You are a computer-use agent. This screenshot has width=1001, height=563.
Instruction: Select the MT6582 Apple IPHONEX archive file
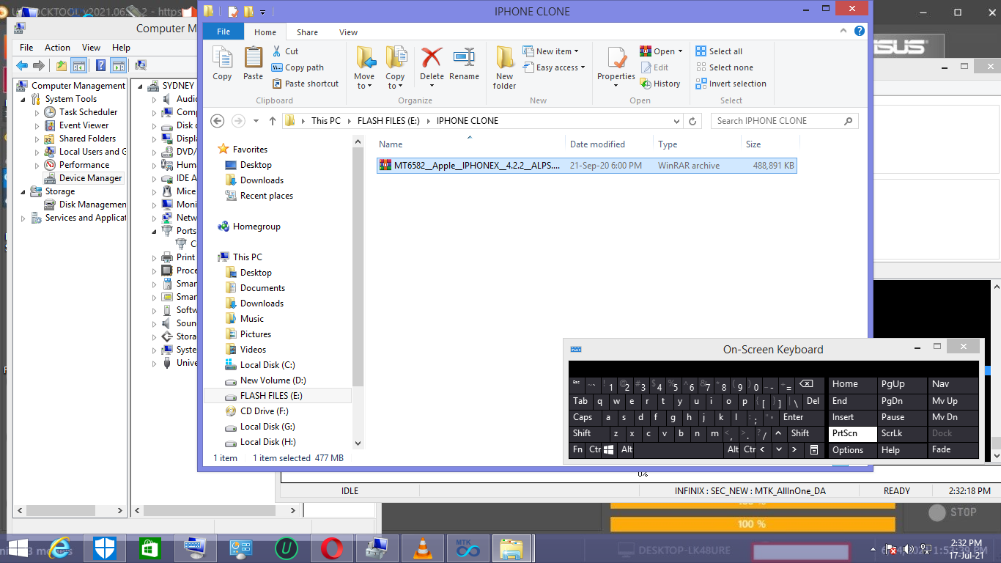tap(586, 166)
